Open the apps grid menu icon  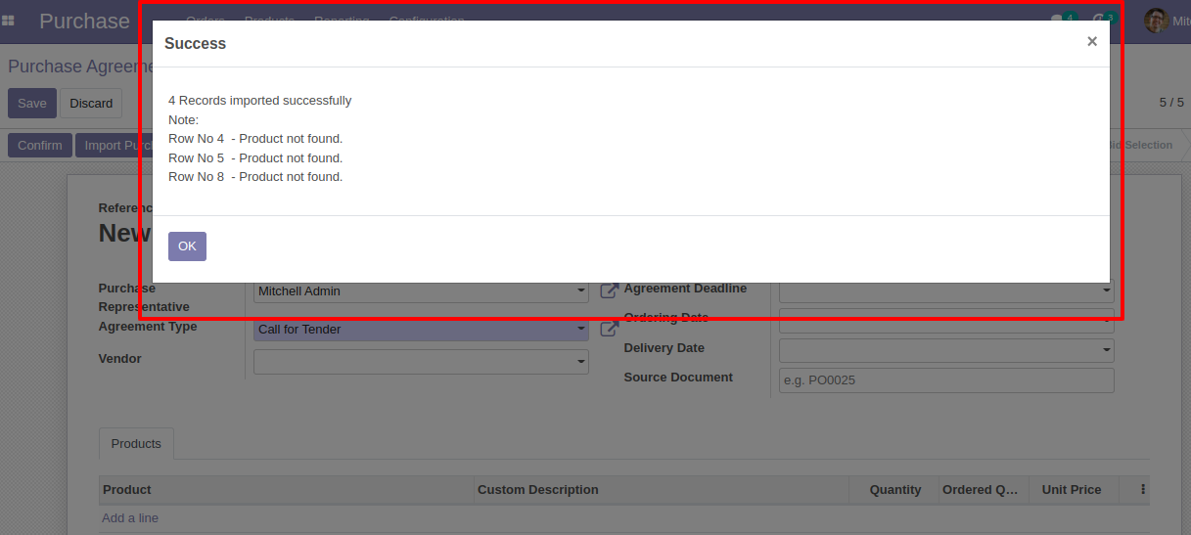[8, 21]
